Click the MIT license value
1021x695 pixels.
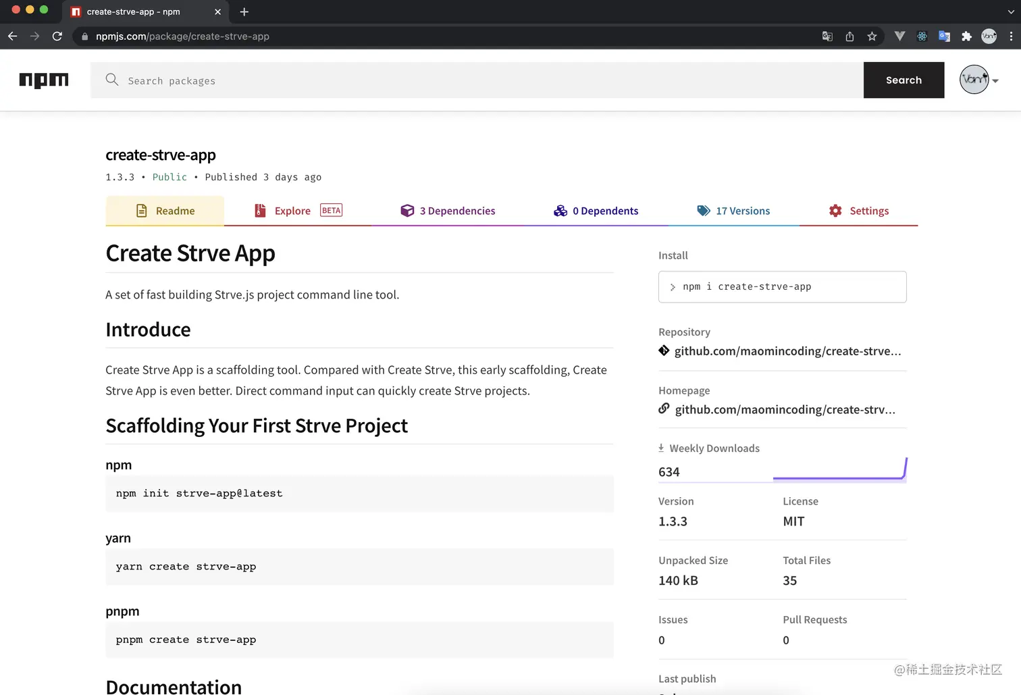coord(793,521)
